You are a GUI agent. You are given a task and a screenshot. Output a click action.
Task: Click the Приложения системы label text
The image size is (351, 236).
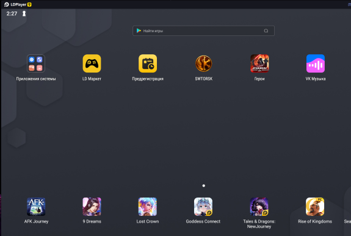(36, 79)
